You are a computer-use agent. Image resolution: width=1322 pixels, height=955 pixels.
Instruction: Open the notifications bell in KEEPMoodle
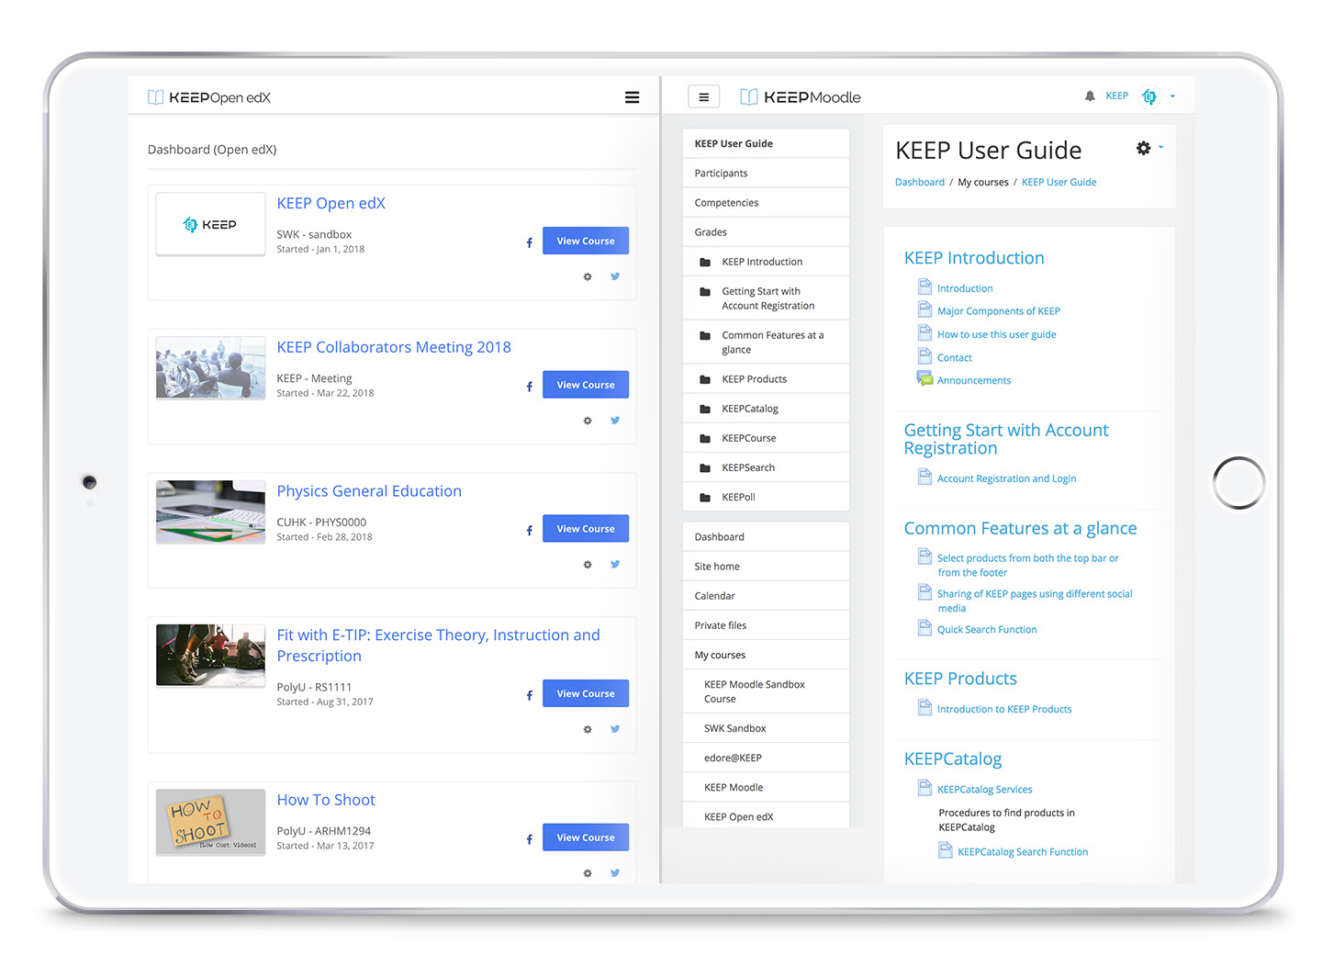pos(1090,95)
